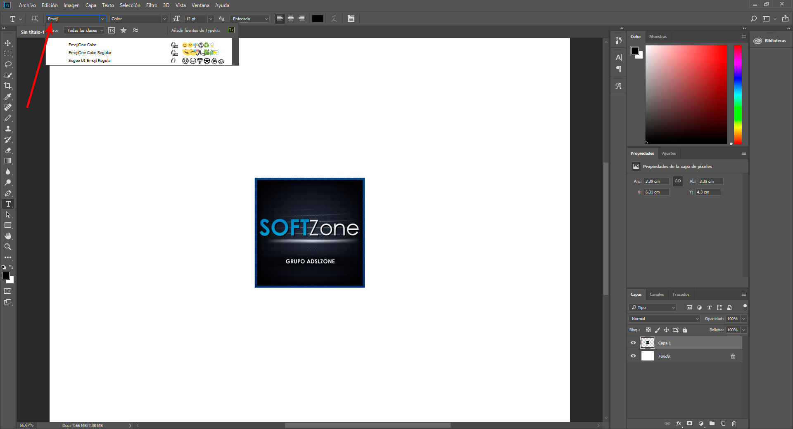
Task: Open the layer blend mode Normal dropdown
Action: coord(665,319)
